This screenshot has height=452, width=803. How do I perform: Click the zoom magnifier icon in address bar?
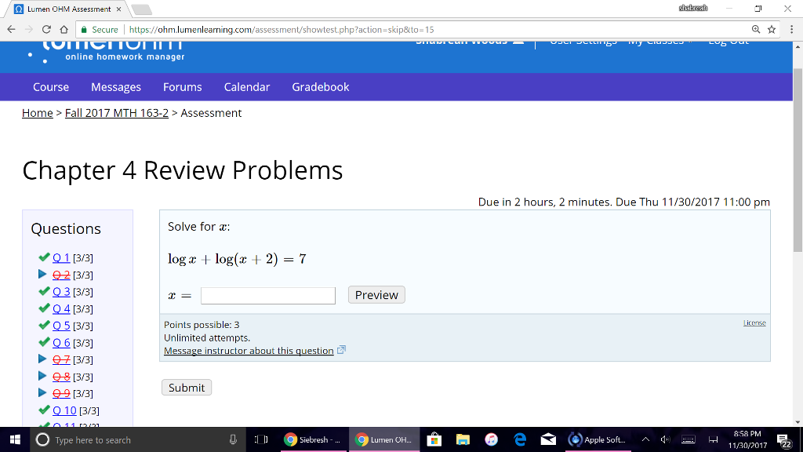click(x=755, y=29)
